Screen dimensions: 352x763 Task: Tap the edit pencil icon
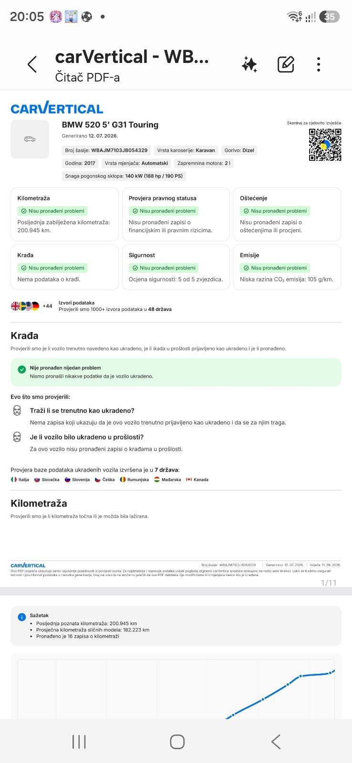[286, 64]
